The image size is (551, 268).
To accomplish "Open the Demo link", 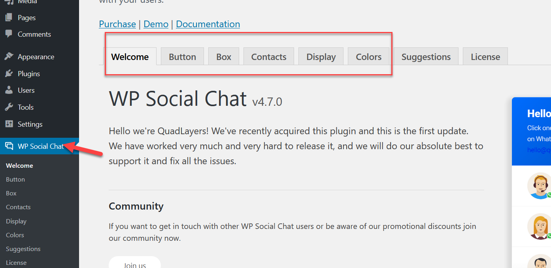I will coord(156,24).
